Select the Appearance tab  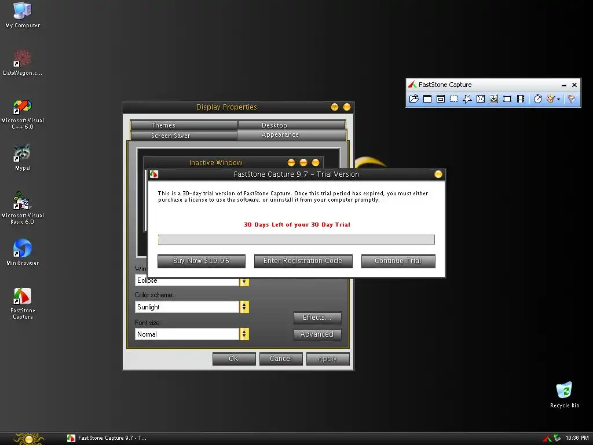pos(292,134)
